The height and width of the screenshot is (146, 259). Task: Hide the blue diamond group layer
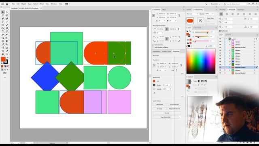[x=220, y=62]
